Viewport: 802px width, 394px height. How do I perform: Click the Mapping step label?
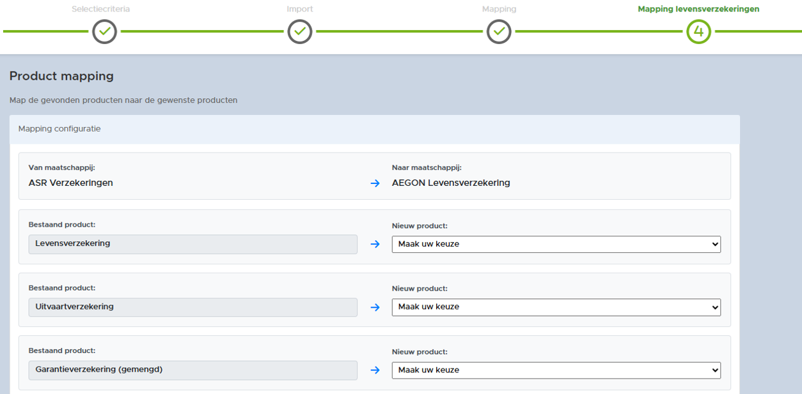click(499, 10)
